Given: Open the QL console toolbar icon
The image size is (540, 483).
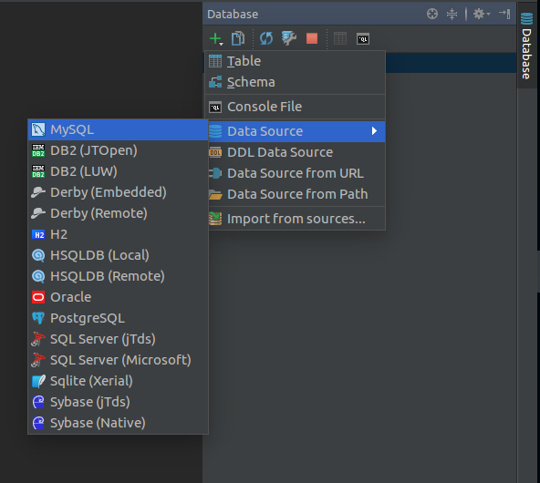Looking at the screenshot, I should [363, 39].
